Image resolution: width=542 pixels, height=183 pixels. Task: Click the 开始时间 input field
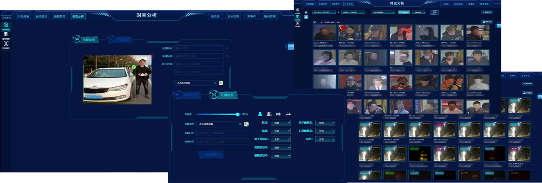(222, 133)
